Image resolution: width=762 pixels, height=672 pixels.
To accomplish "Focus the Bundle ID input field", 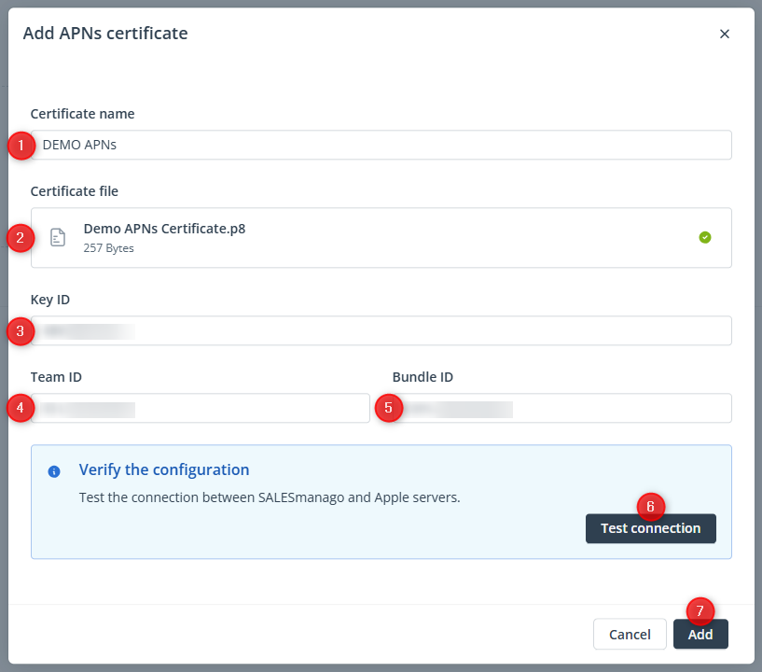I will tap(561, 408).
